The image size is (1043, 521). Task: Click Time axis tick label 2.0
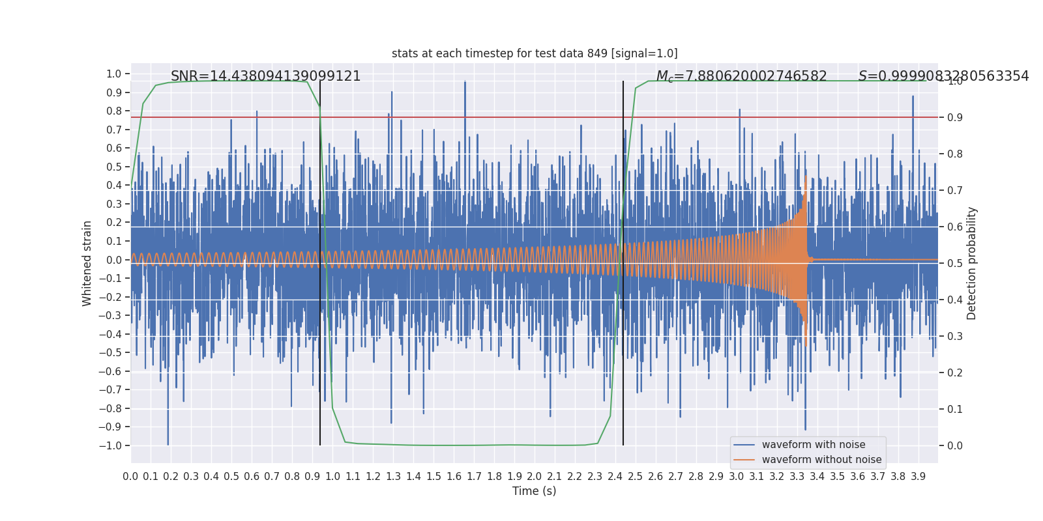(535, 477)
